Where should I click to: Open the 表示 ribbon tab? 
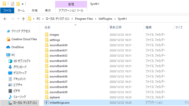[48, 11]
